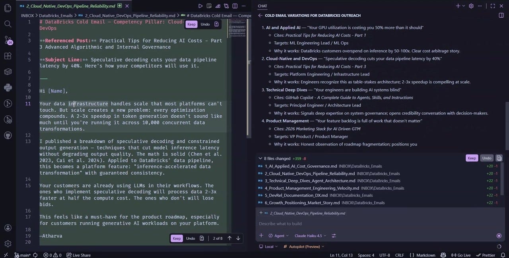The height and width of the screenshot is (258, 509).
Task: Start a new chat with plus icon
Action: coord(458,6)
